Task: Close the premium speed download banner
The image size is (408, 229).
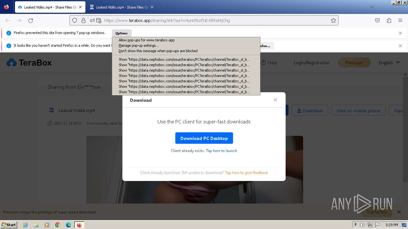Action: point(399,212)
